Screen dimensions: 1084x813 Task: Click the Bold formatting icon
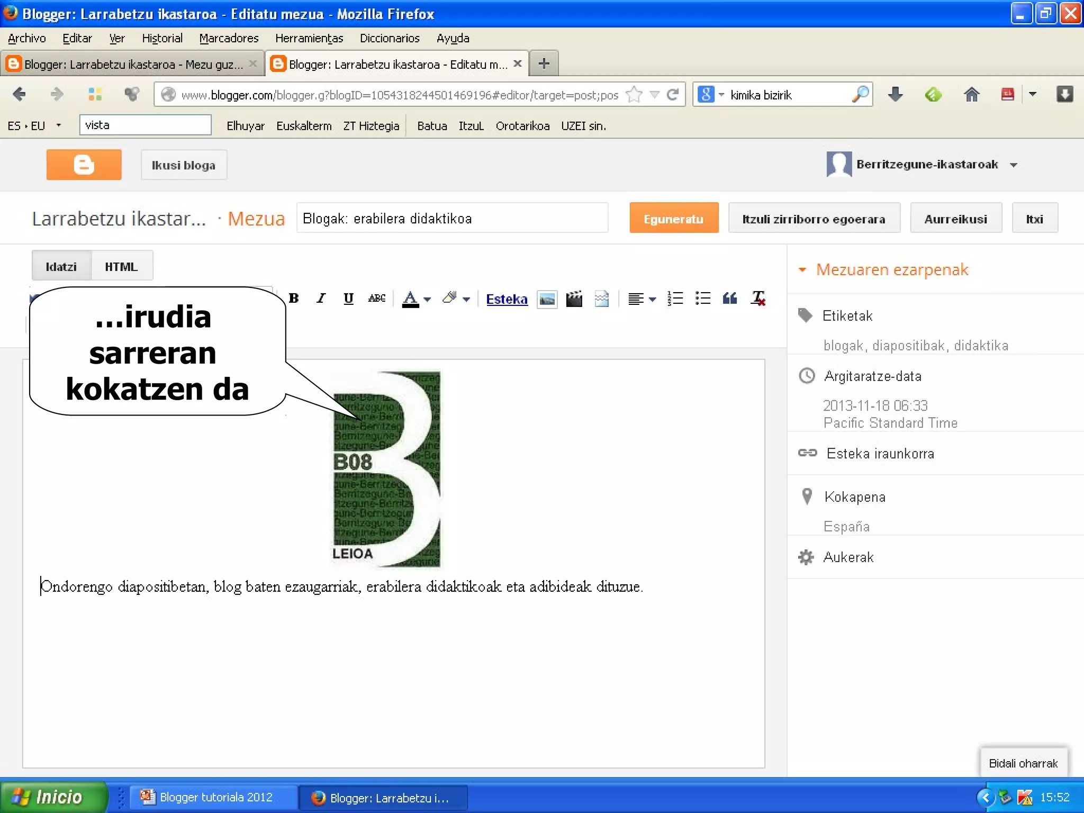(294, 299)
